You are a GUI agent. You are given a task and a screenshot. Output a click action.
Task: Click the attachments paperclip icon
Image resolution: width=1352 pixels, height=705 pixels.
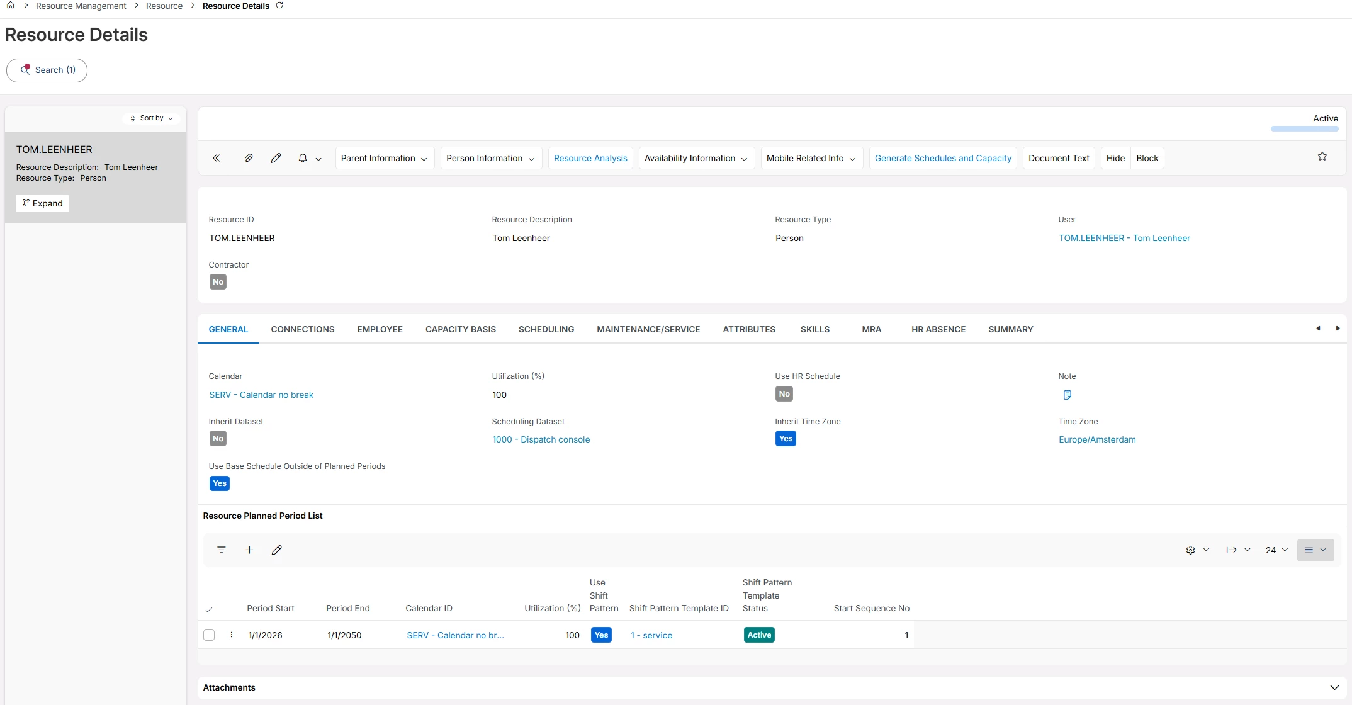249,158
